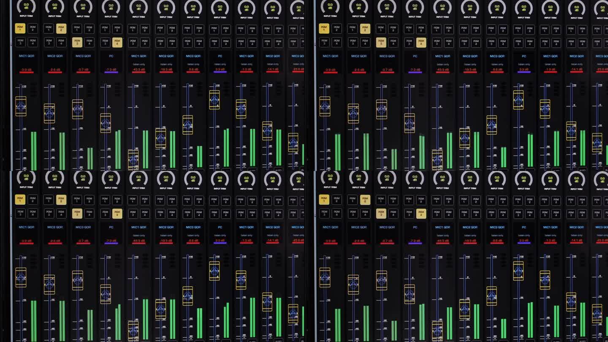Top-left panel: toggle PGM 2 on the 0.9 dB strip

click(33, 29)
